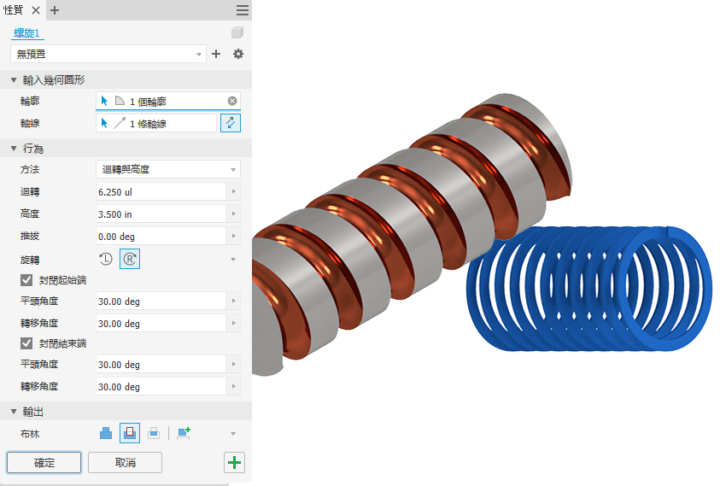Select right-hand rotation icon

click(x=130, y=259)
